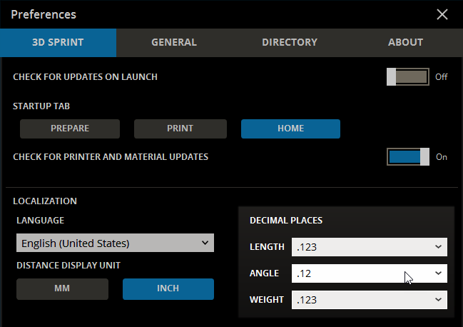
Task: Switch to the 3D SPRINT tab
Action: click(x=58, y=43)
